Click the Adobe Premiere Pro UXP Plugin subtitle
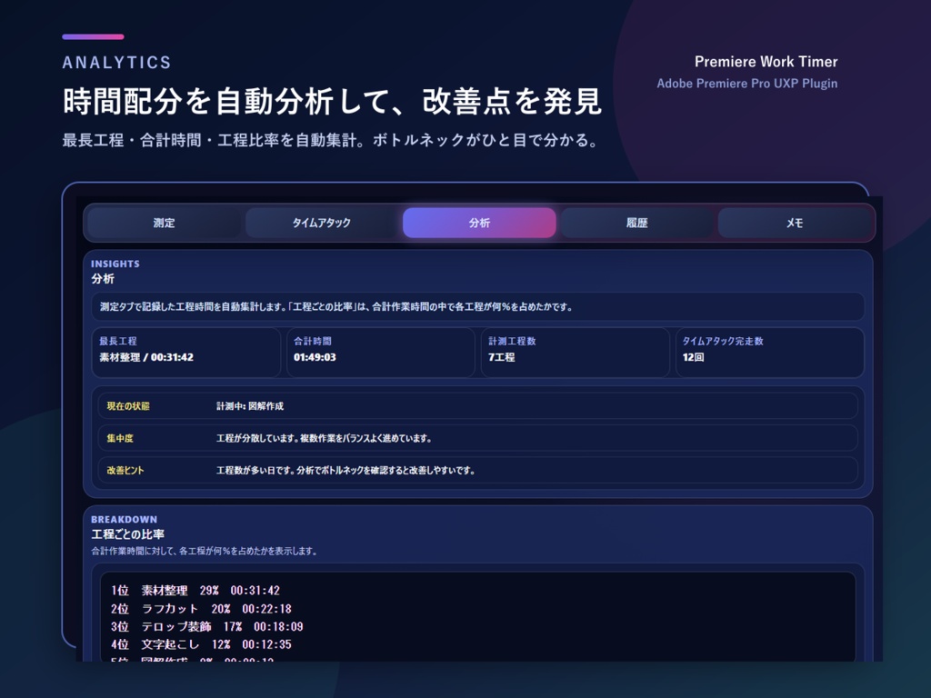The image size is (931, 698). tap(747, 84)
